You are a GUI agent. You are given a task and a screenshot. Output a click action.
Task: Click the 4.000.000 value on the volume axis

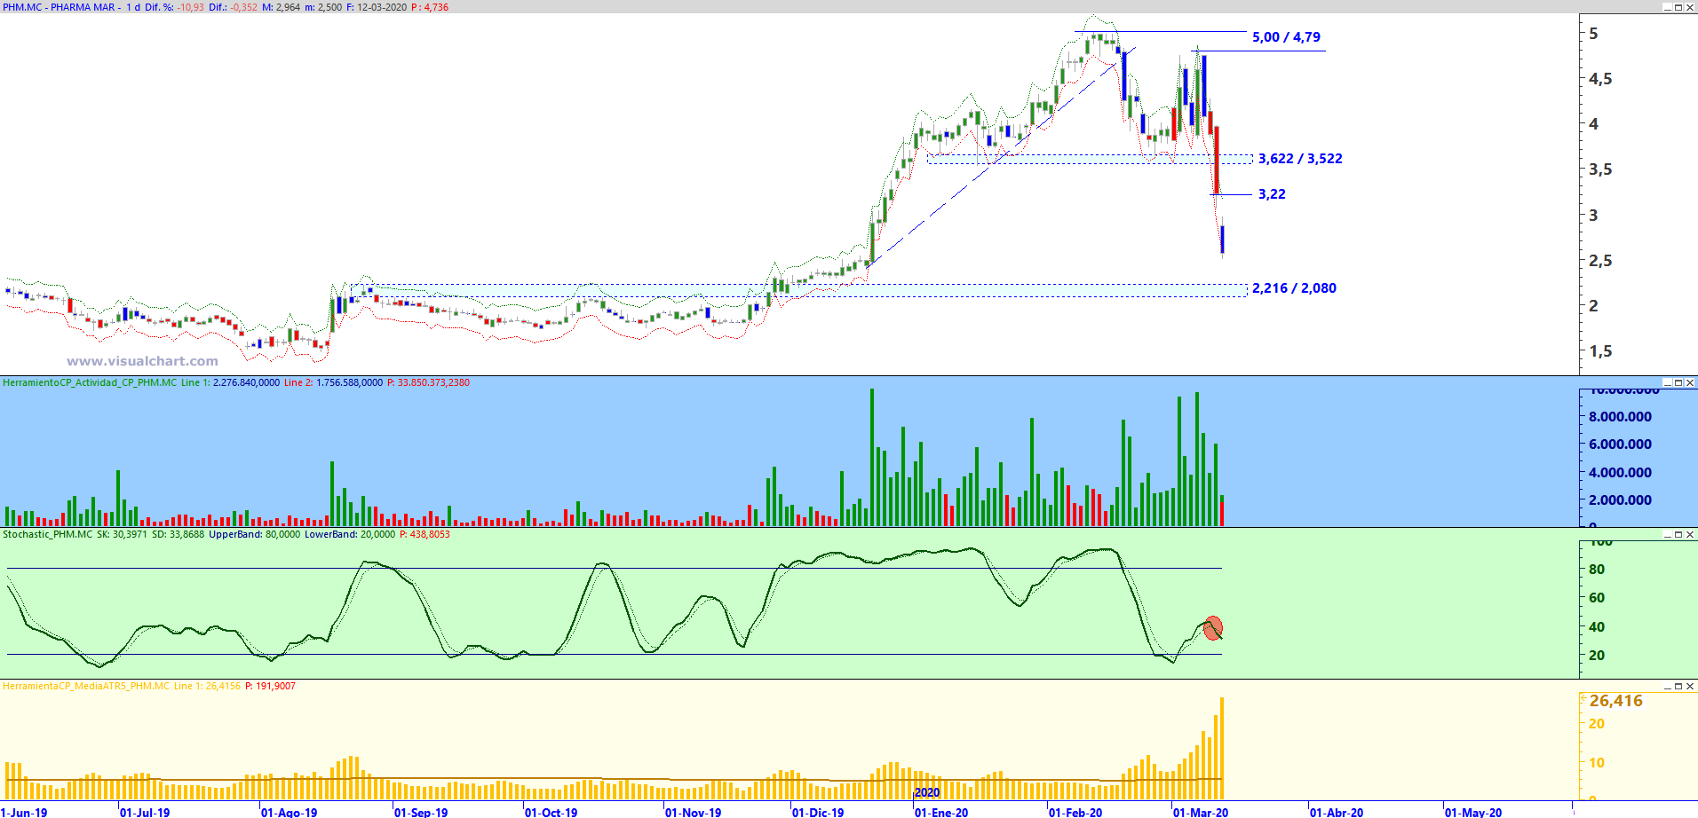click(x=1620, y=472)
